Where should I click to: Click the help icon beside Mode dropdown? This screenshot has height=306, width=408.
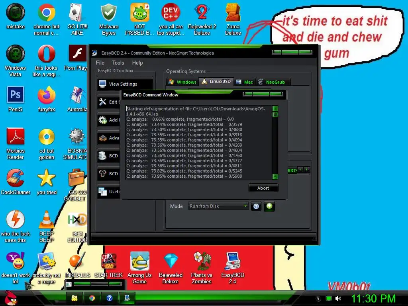[256, 206]
